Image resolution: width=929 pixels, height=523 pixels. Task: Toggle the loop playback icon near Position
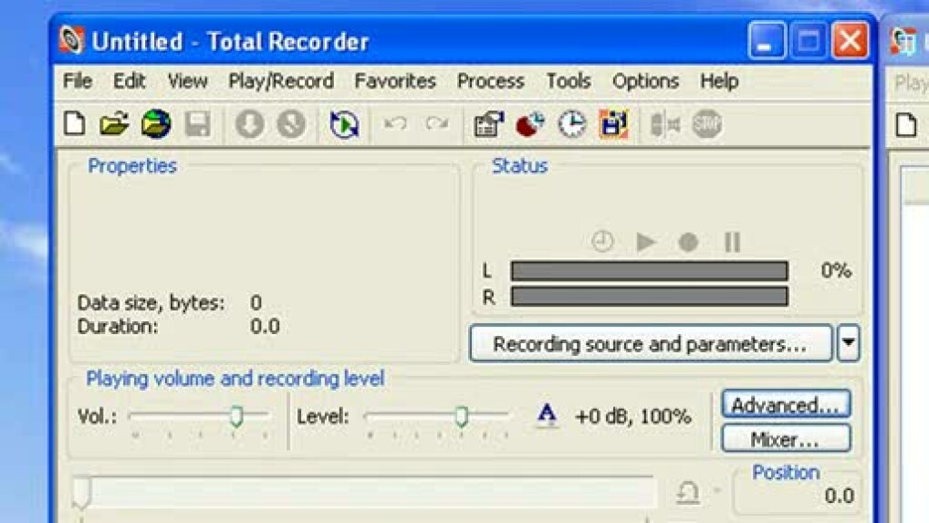tap(688, 494)
